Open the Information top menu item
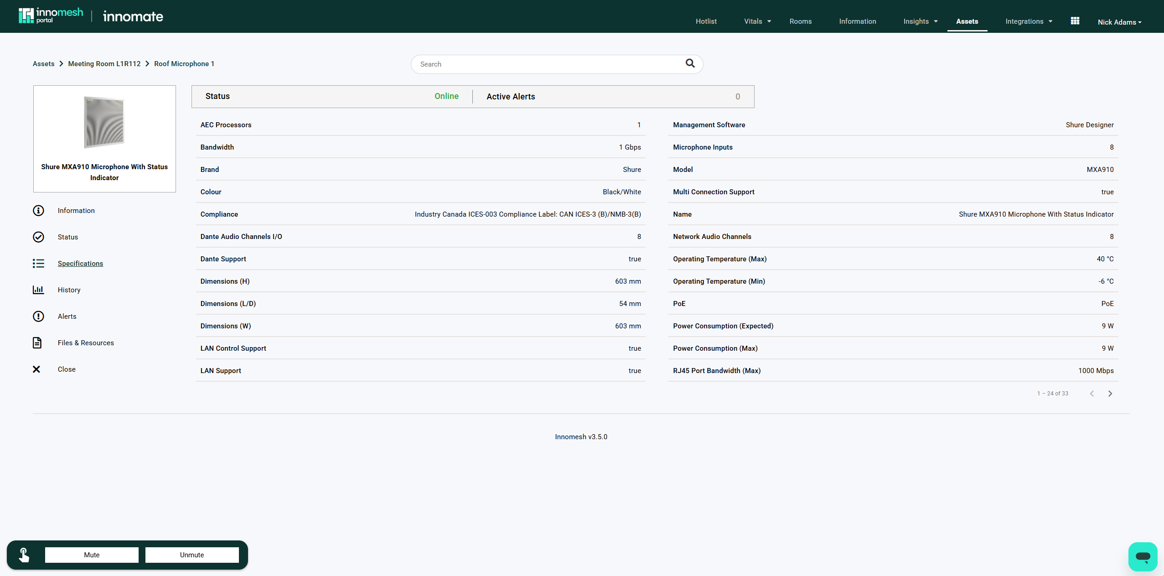The width and height of the screenshot is (1164, 576). [858, 21]
